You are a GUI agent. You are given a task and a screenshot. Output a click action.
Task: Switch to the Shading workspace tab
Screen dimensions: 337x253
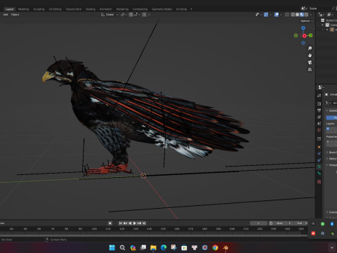[x=91, y=9]
